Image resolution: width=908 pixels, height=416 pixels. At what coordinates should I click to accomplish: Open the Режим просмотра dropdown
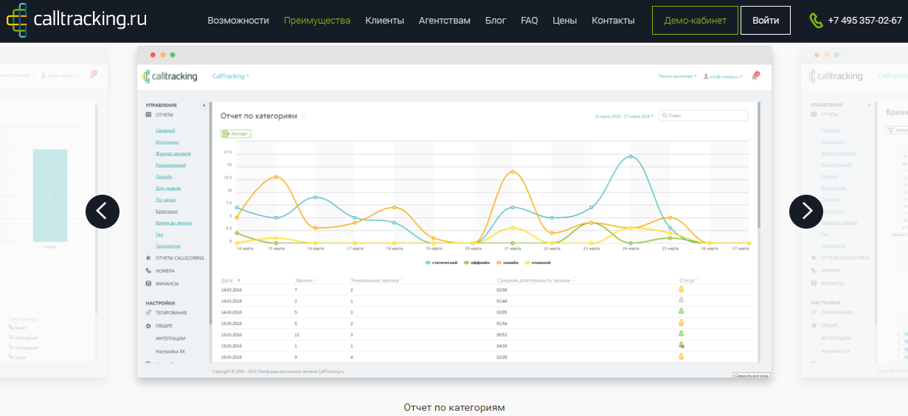(677, 76)
